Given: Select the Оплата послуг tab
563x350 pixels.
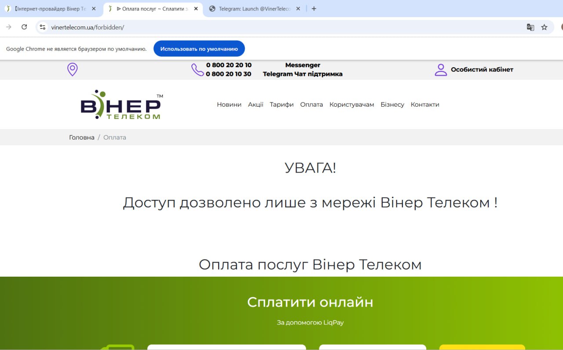Looking at the screenshot, I should pyautogui.click(x=153, y=9).
